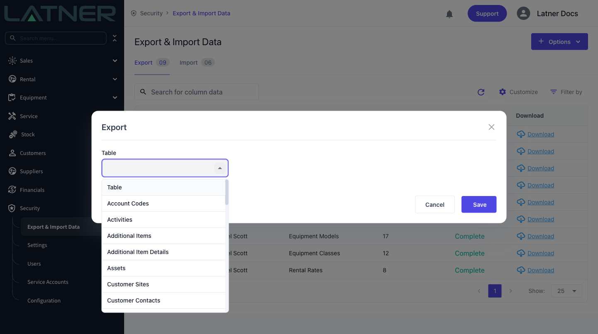Switch to the Import tab

(x=197, y=63)
